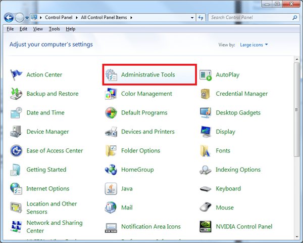The width and height of the screenshot is (303, 243).
Task: Open the Default Programs icon
Action: click(x=111, y=112)
